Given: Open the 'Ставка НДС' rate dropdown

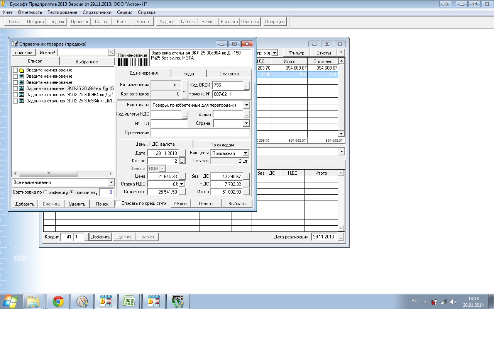Looking at the screenshot, I should tap(182, 184).
